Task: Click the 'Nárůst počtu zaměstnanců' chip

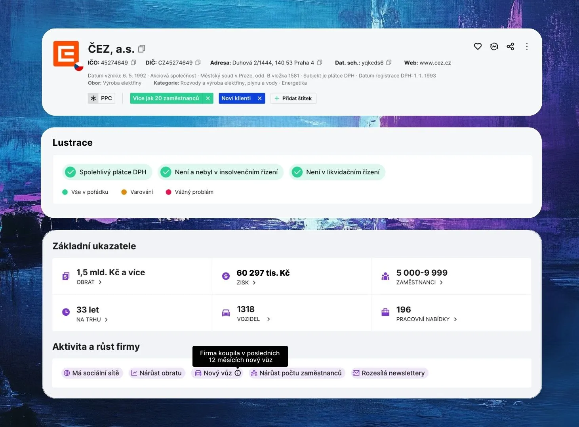Action: (x=297, y=373)
